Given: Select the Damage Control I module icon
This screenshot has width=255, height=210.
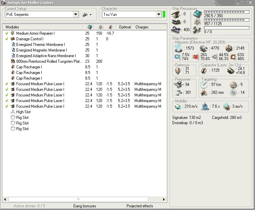Looking at the screenshot, I should [13, 39].
